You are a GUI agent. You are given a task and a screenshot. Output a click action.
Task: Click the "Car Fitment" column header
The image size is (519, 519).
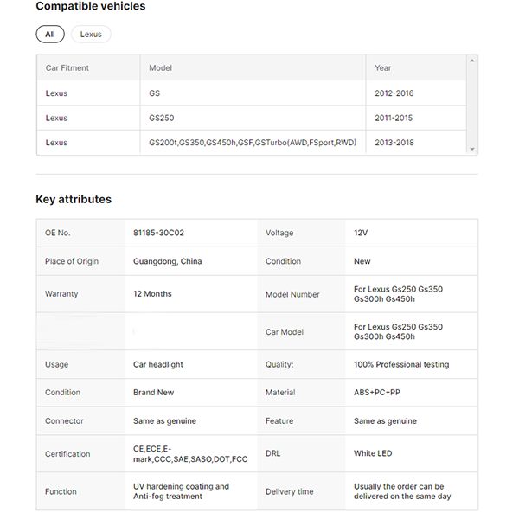tap(67, 67)
